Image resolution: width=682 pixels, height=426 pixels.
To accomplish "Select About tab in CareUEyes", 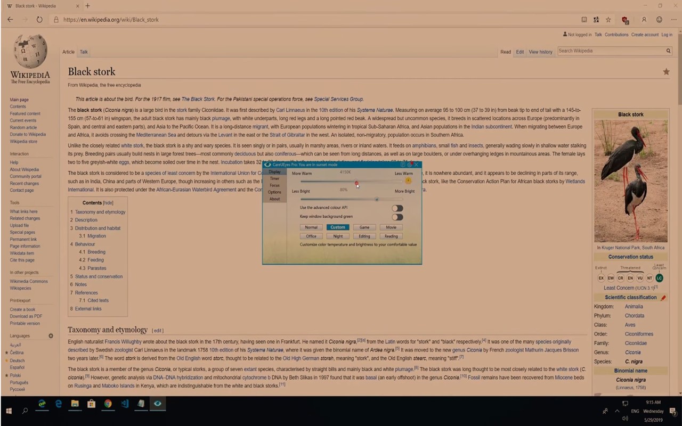I will pos(275,199).
